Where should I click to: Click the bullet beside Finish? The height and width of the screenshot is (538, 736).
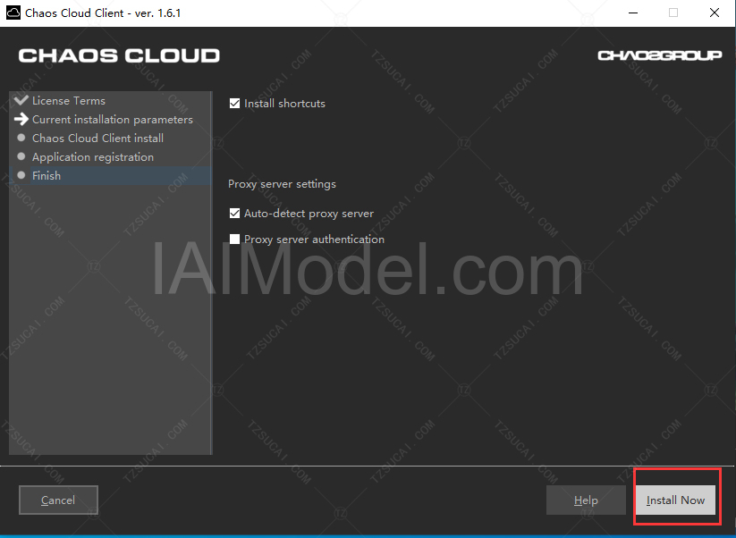coord(21,175)
